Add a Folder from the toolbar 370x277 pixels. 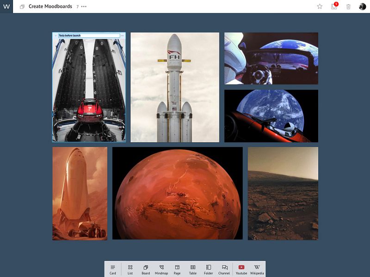pos(209,270)
